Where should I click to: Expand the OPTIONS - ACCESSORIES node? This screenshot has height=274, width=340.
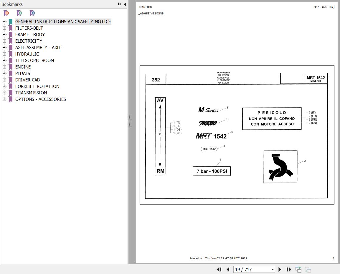(x=4, y=99)
